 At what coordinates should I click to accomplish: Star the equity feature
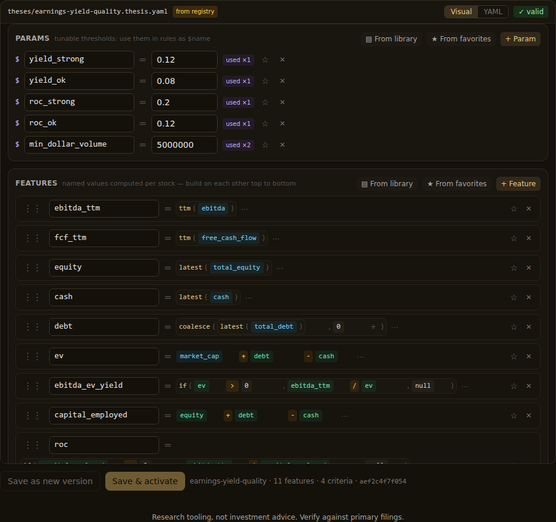[x=513, y=268]
